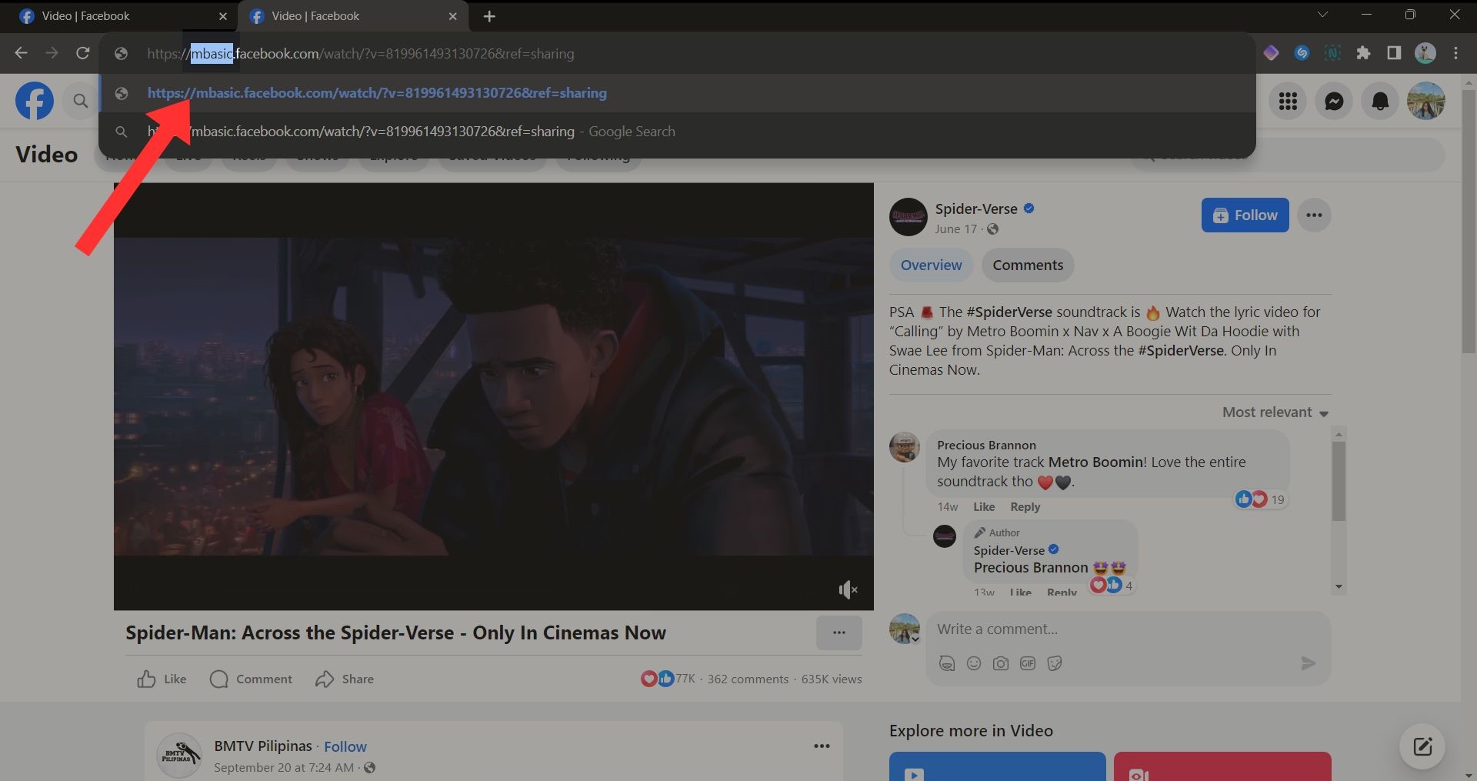This screenshot has height=781, width=1477.
Task: Show the Comments tab
Action: point(1028,265)
